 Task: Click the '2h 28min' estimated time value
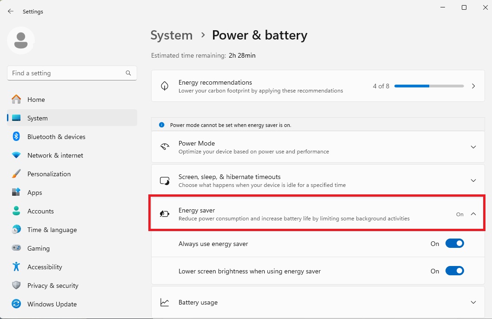242,55
